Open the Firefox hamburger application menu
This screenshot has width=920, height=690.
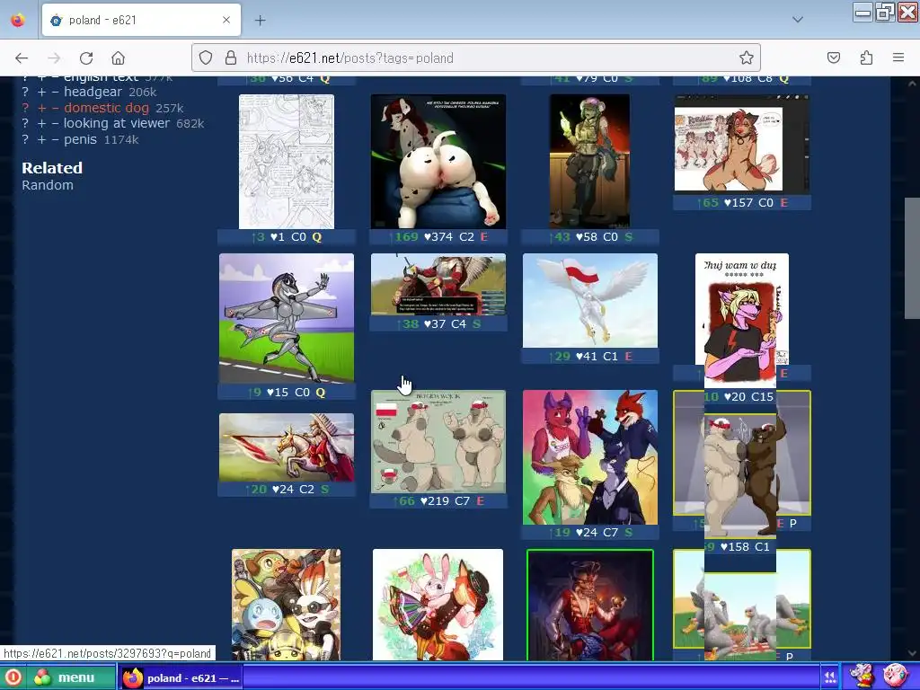898,57
